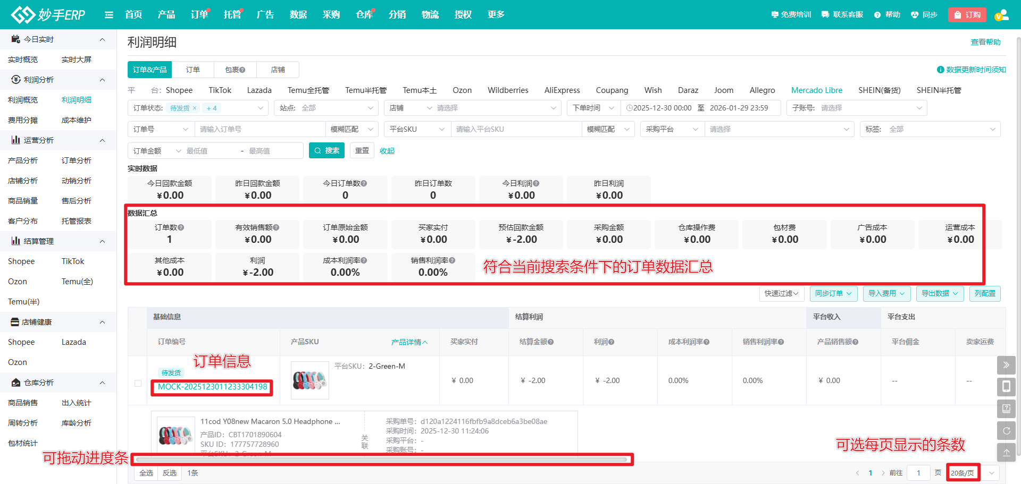This screenshot has height=484, width=1021.
Task: Click 全选 to select all rows
Action: pyautogui.click(x=146, y=473)
